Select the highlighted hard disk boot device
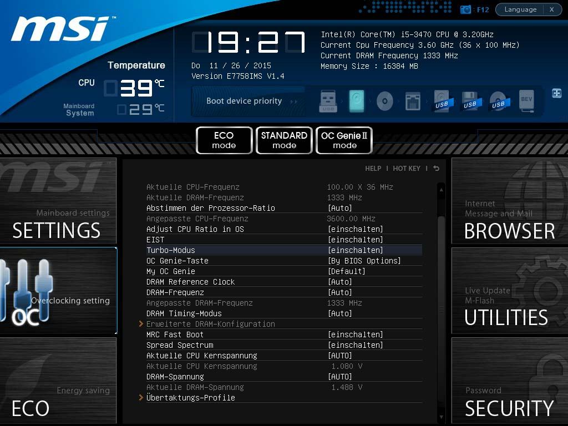The width and height of the screenshot is (568, 426). pos(357,101)
